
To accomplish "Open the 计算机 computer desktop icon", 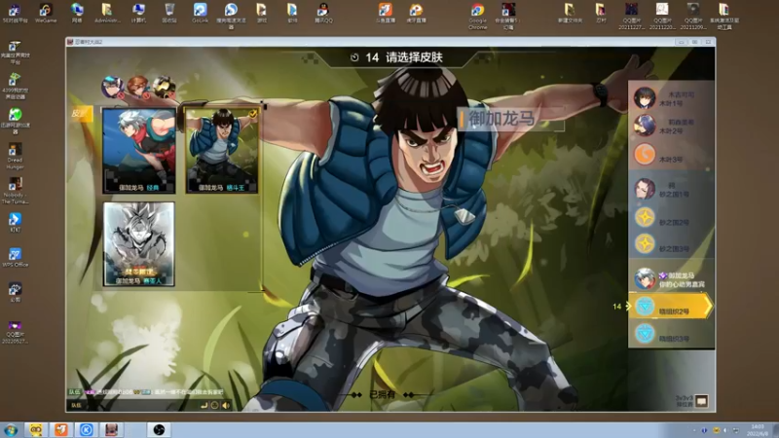I will (138, 13).
